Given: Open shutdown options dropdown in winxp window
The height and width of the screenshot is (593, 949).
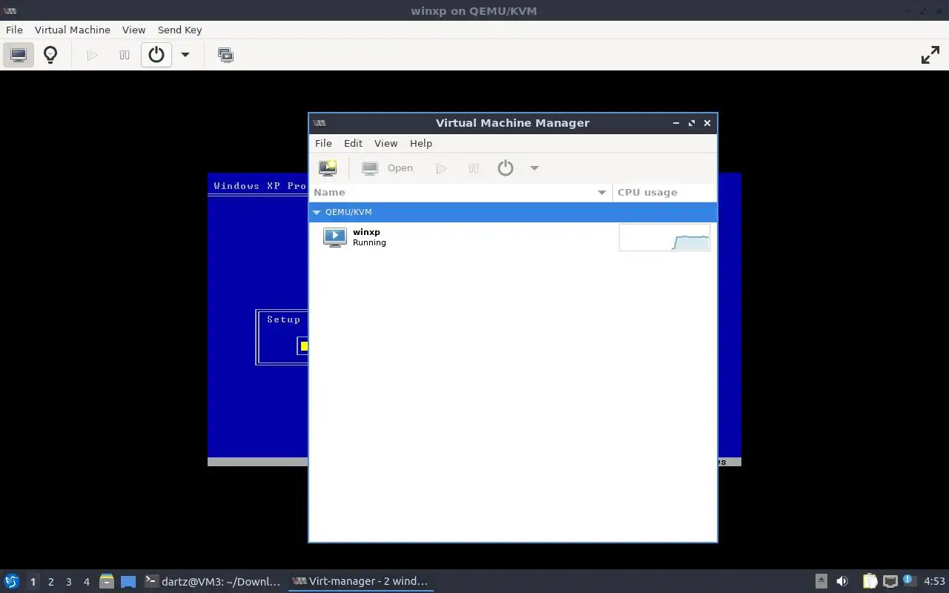Looking at the screenshot, I should [185, 55].
